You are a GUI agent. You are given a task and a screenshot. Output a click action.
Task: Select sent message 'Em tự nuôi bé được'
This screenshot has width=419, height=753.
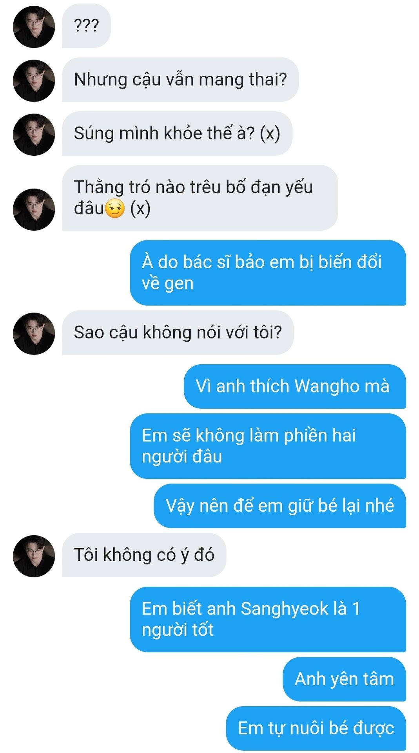click(x=316, y=729)
